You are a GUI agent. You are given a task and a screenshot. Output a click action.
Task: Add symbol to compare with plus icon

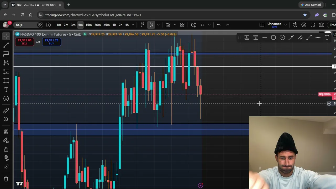click(x=48, y=25)
